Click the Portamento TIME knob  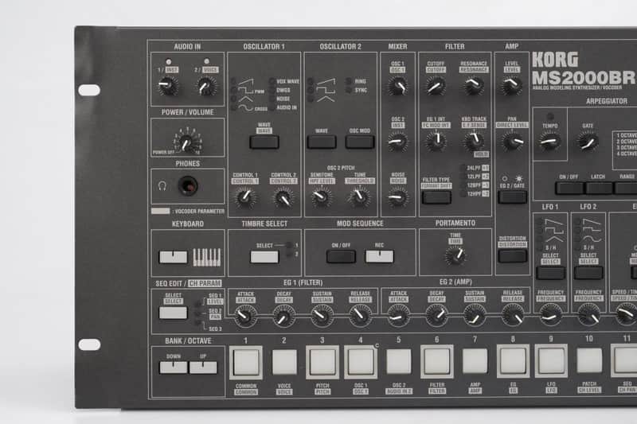(x=455, y=256)
